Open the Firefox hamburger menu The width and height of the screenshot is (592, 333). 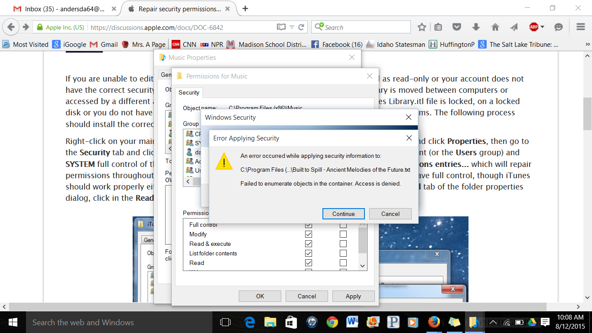(581, 27)
